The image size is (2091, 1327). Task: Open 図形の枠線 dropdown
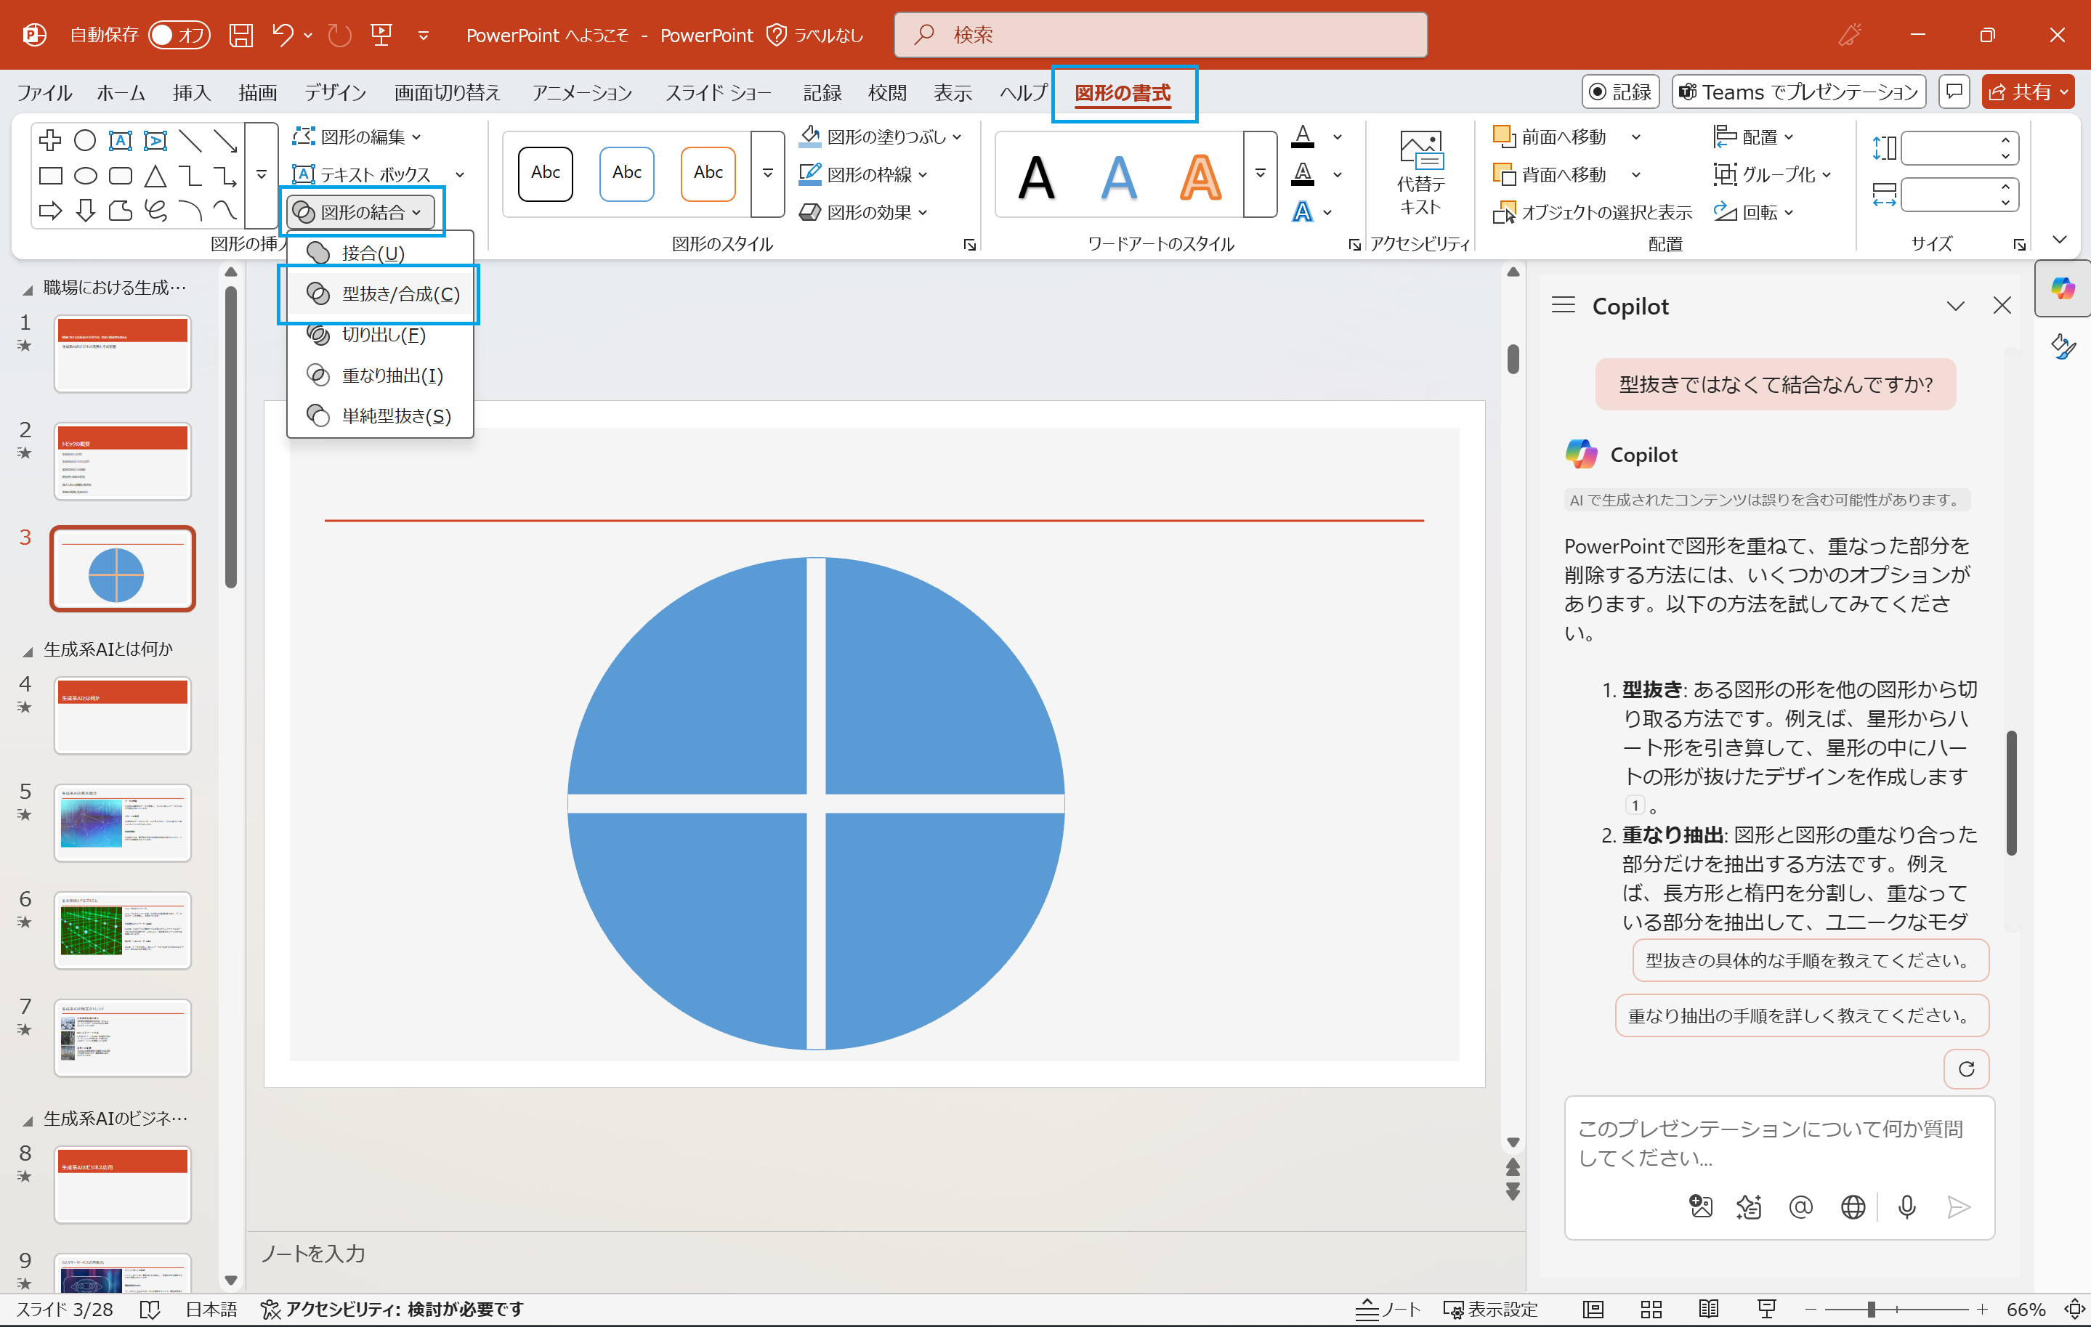point(863,174)
